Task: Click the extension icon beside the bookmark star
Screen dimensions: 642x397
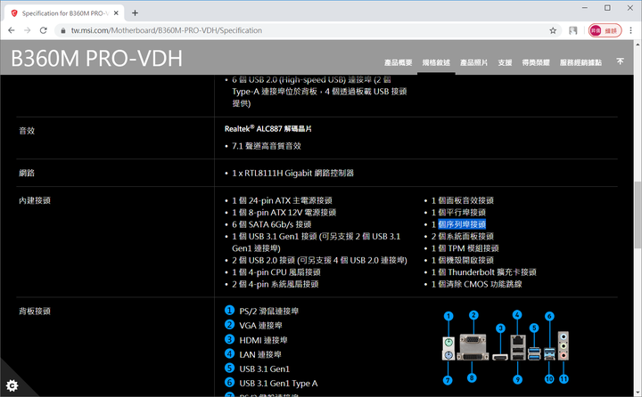Action: tap(572, 30)
